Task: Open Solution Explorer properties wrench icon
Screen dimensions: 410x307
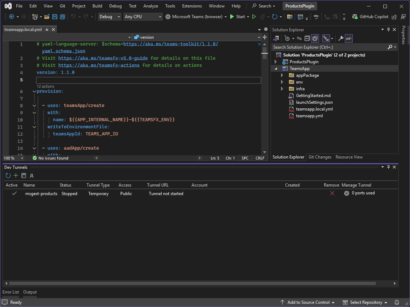Action: 341,38
